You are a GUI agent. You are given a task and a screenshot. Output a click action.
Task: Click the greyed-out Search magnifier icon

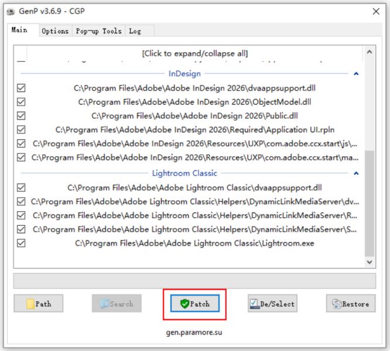point(104,304)
